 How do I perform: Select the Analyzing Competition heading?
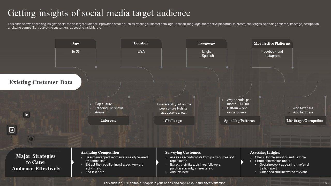point(100,153)
